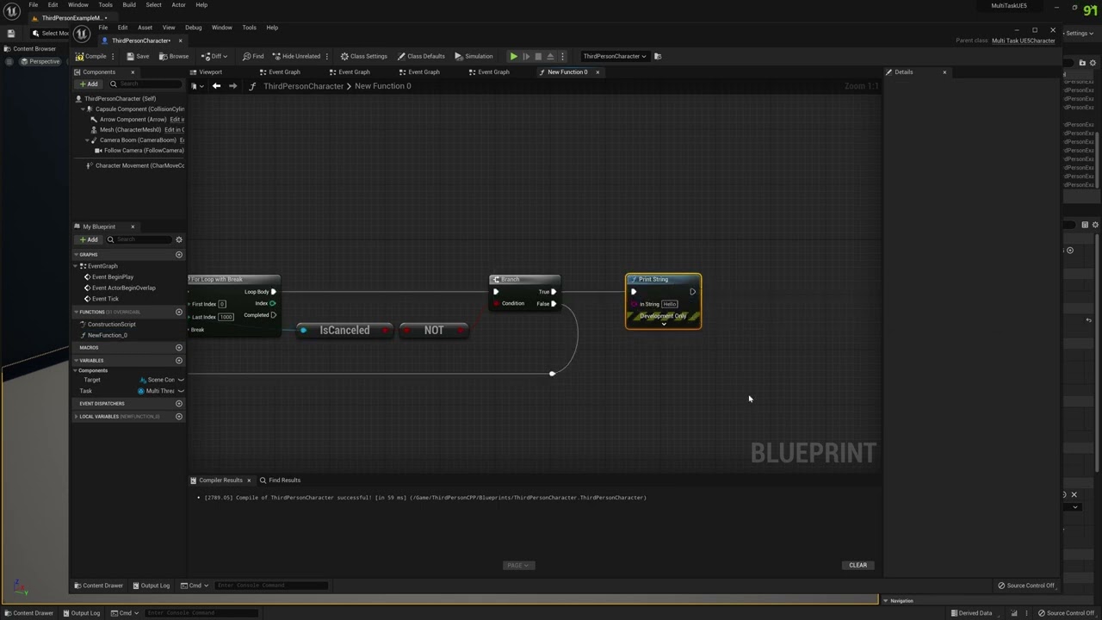This screenshot has width=1102, height=620.
Task: Collapse the EventGraph tree node
Action: [76, 266]
